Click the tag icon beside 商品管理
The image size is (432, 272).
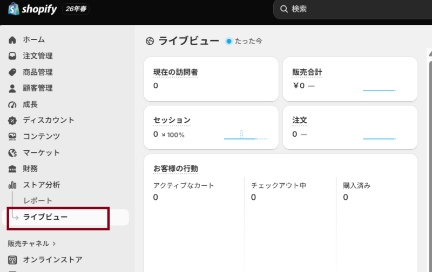point(12,72)
